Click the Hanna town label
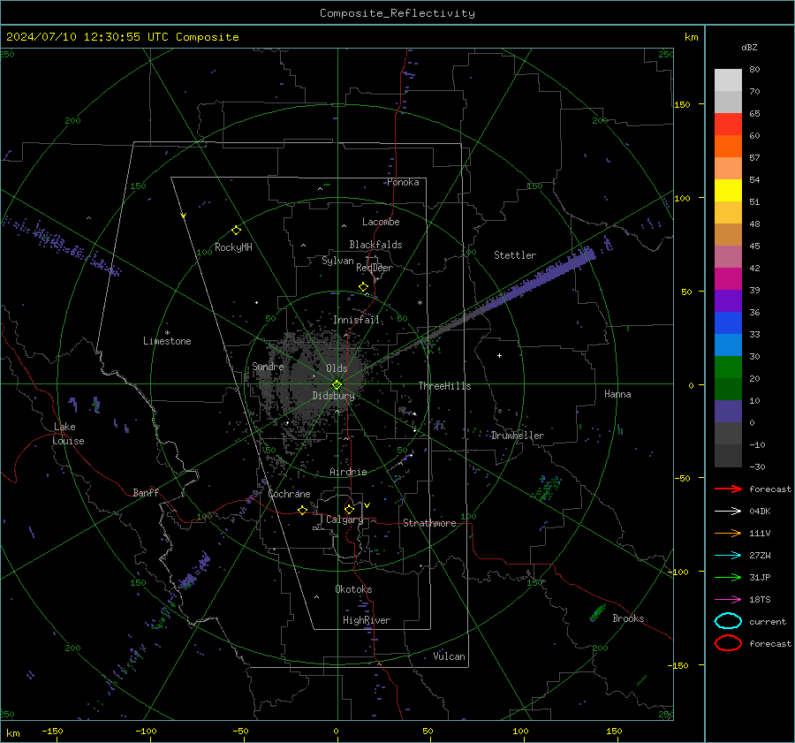The width and height of the screenshot is (795, 743). (617, 394)
